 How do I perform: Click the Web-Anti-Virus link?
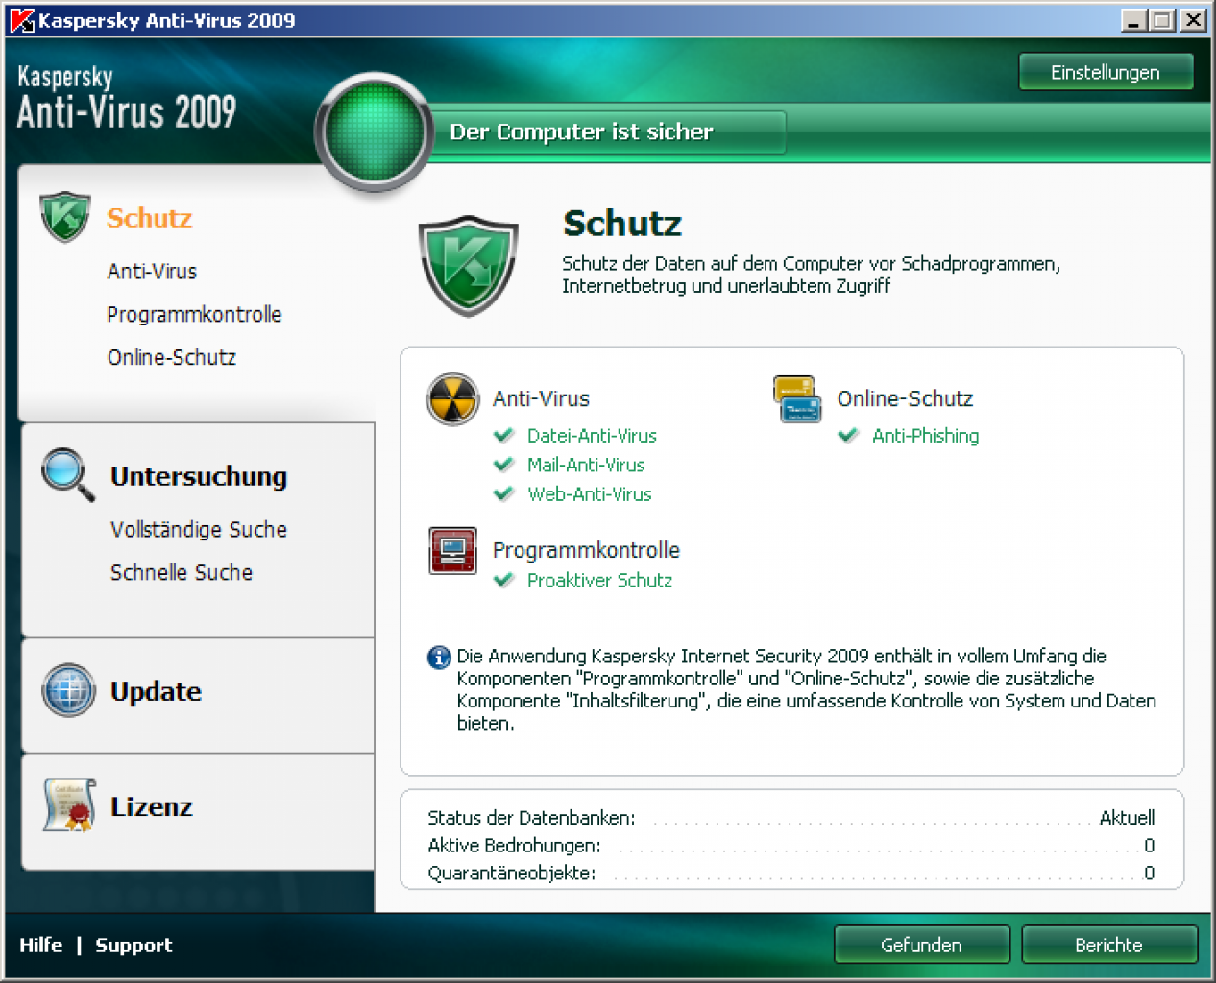(590, 494)
